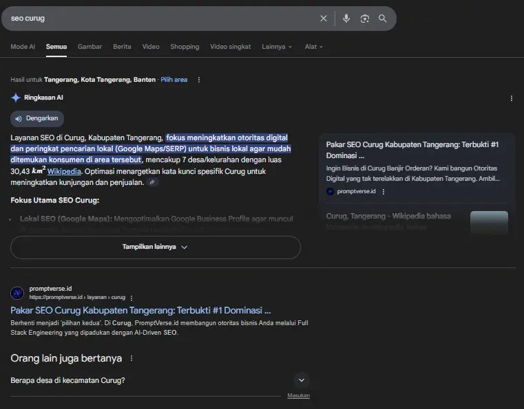Open 'Pakar SEO Curug Kabupaten Tangerang' result title
Viewport: 524px width, 409px height.
pos(140,311)
